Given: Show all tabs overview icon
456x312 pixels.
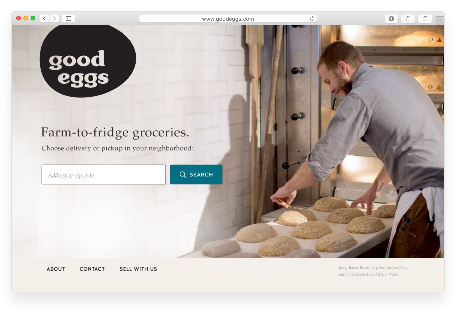Looking at the screenshot, I should 425,19.
